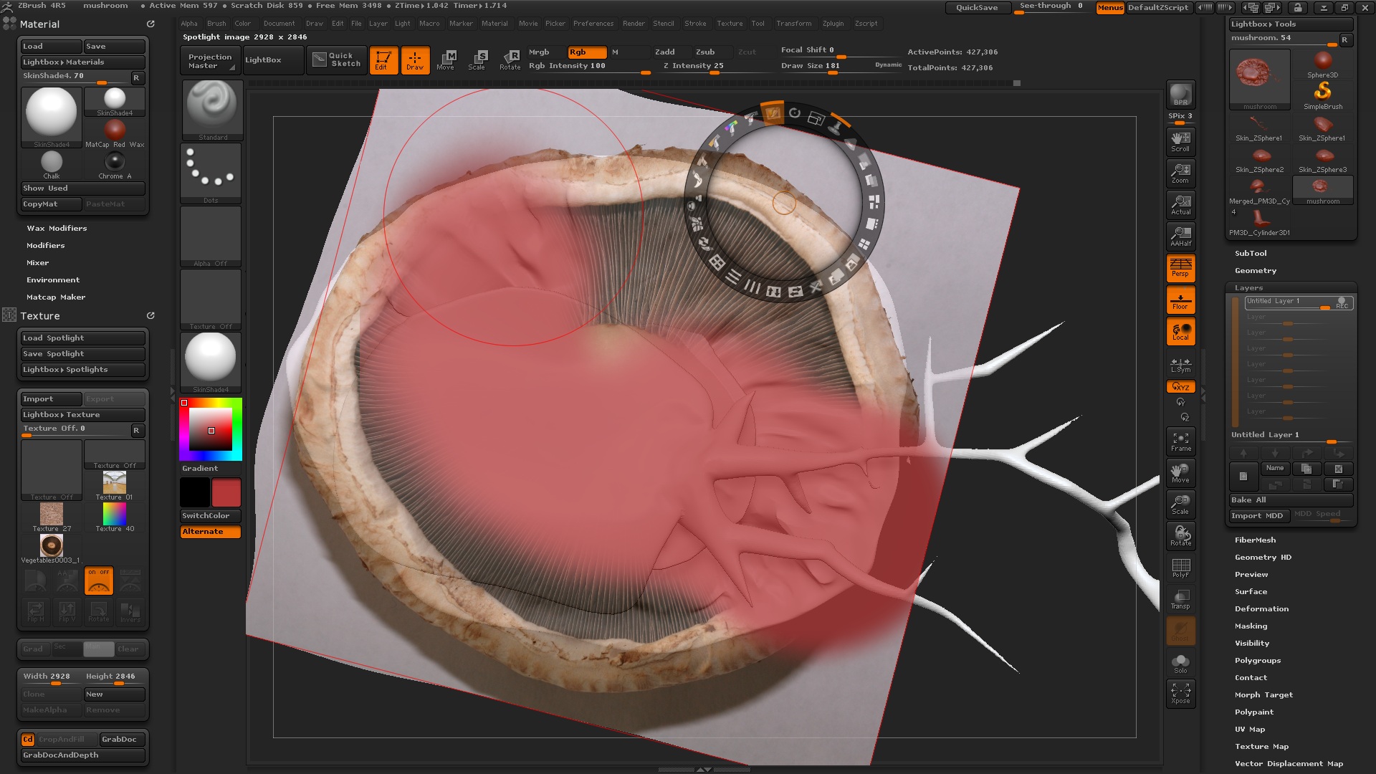Select the Scale transform icon in top shelf
This screenshot has width=1376, height=774.
pos(477,59)
